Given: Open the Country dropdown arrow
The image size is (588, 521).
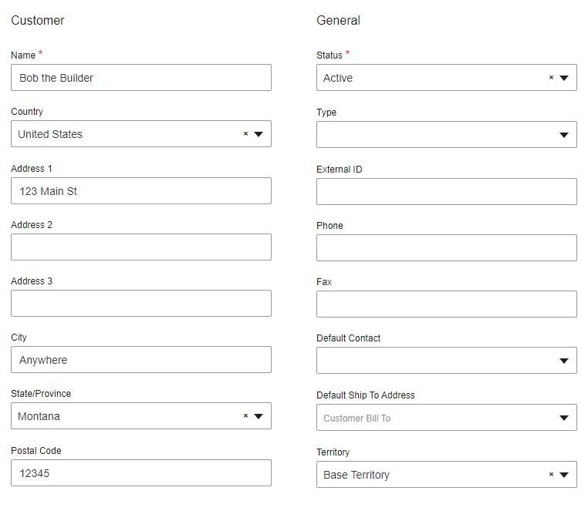Looking at the screenshot, I should (x=259, y=134).
